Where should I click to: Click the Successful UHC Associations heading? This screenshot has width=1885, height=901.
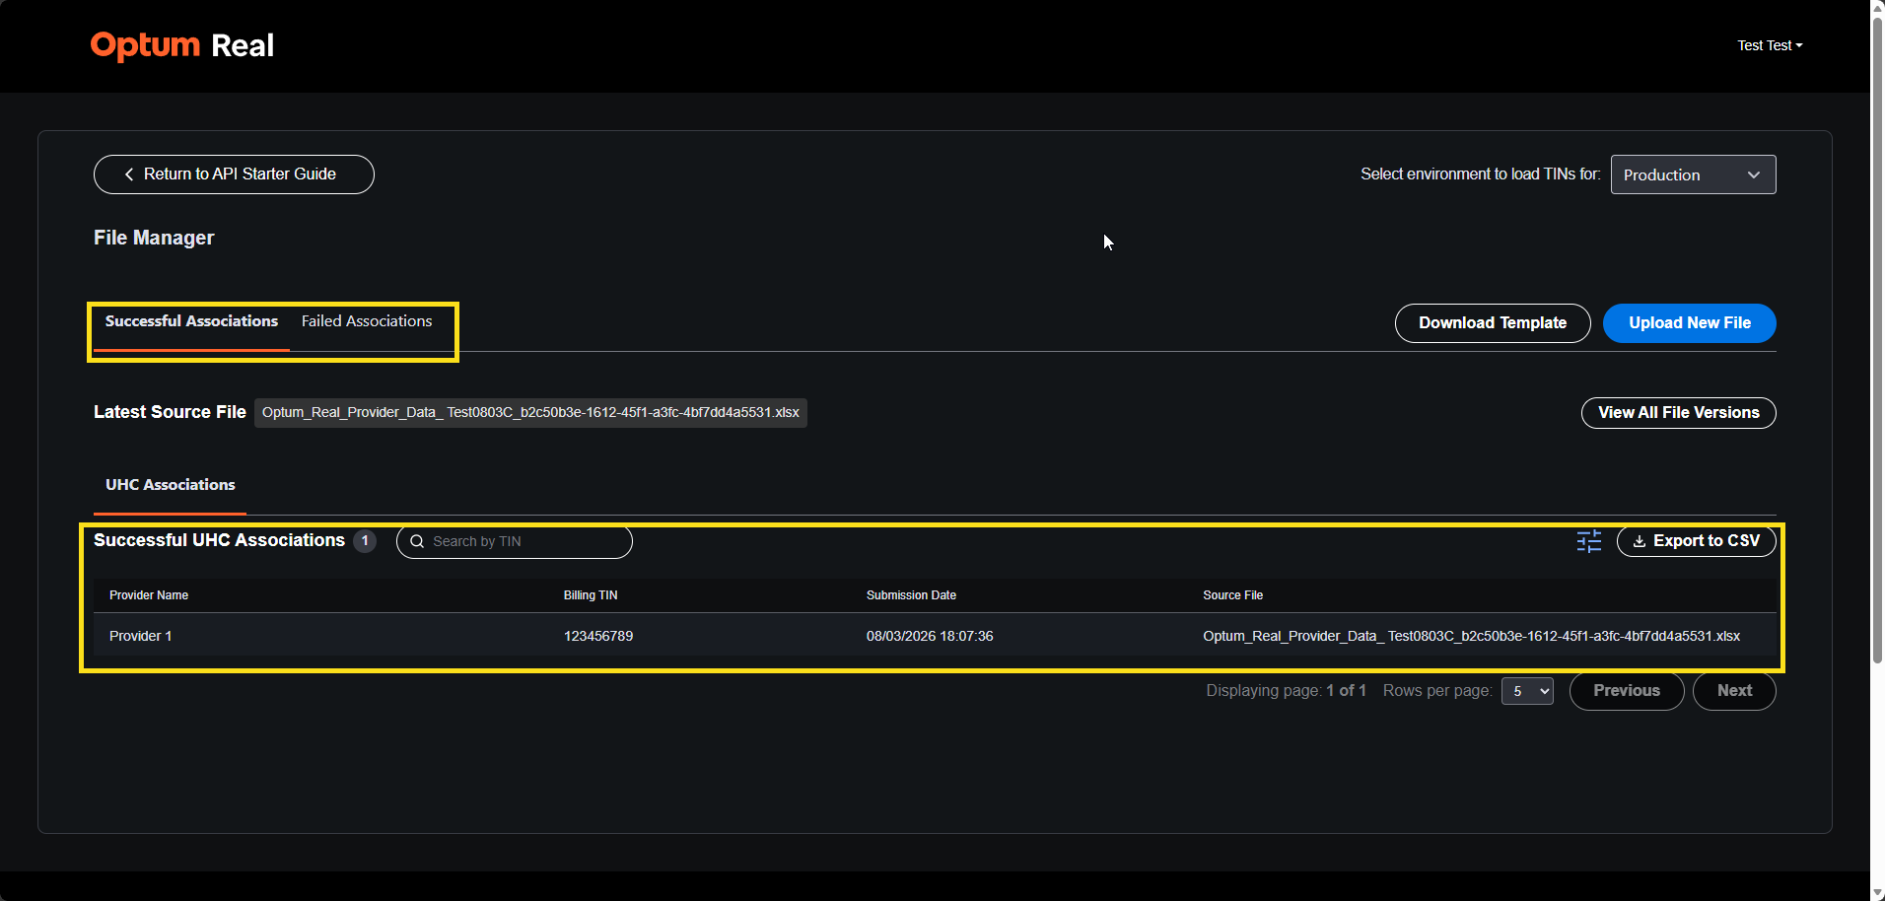point(219,540)
